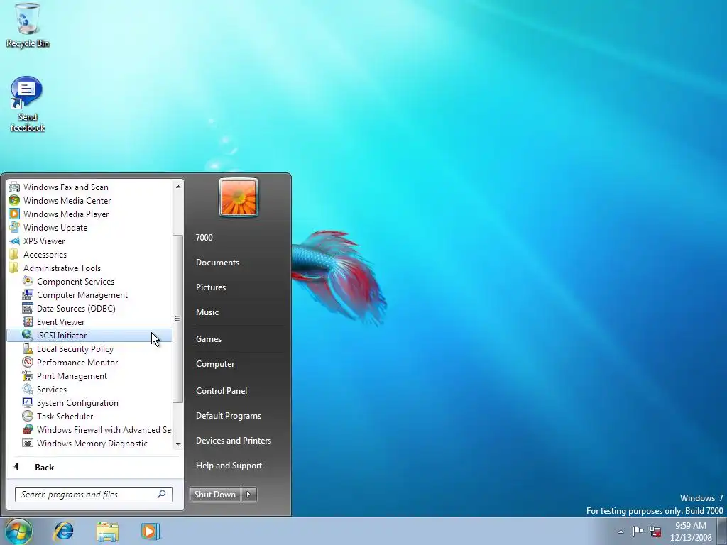Open Windows Fax and Scan icon
This screenshot has width=727, height=545.
14,187
